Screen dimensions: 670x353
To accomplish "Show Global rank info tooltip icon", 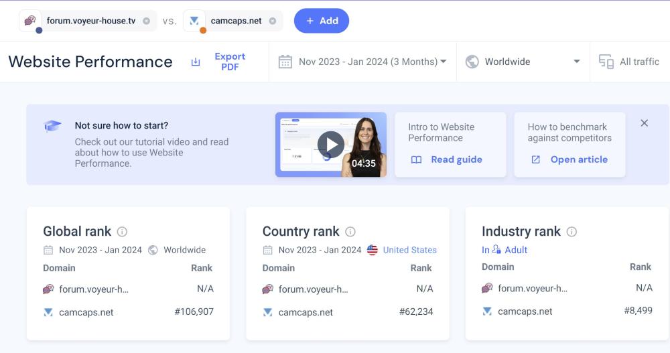I will coord(122,232).
